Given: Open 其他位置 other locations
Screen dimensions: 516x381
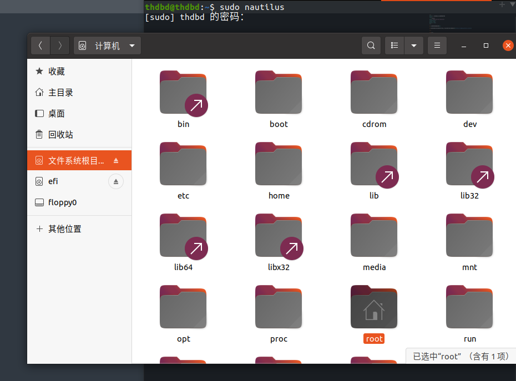Looking at the screenshot, I should 79,228.
